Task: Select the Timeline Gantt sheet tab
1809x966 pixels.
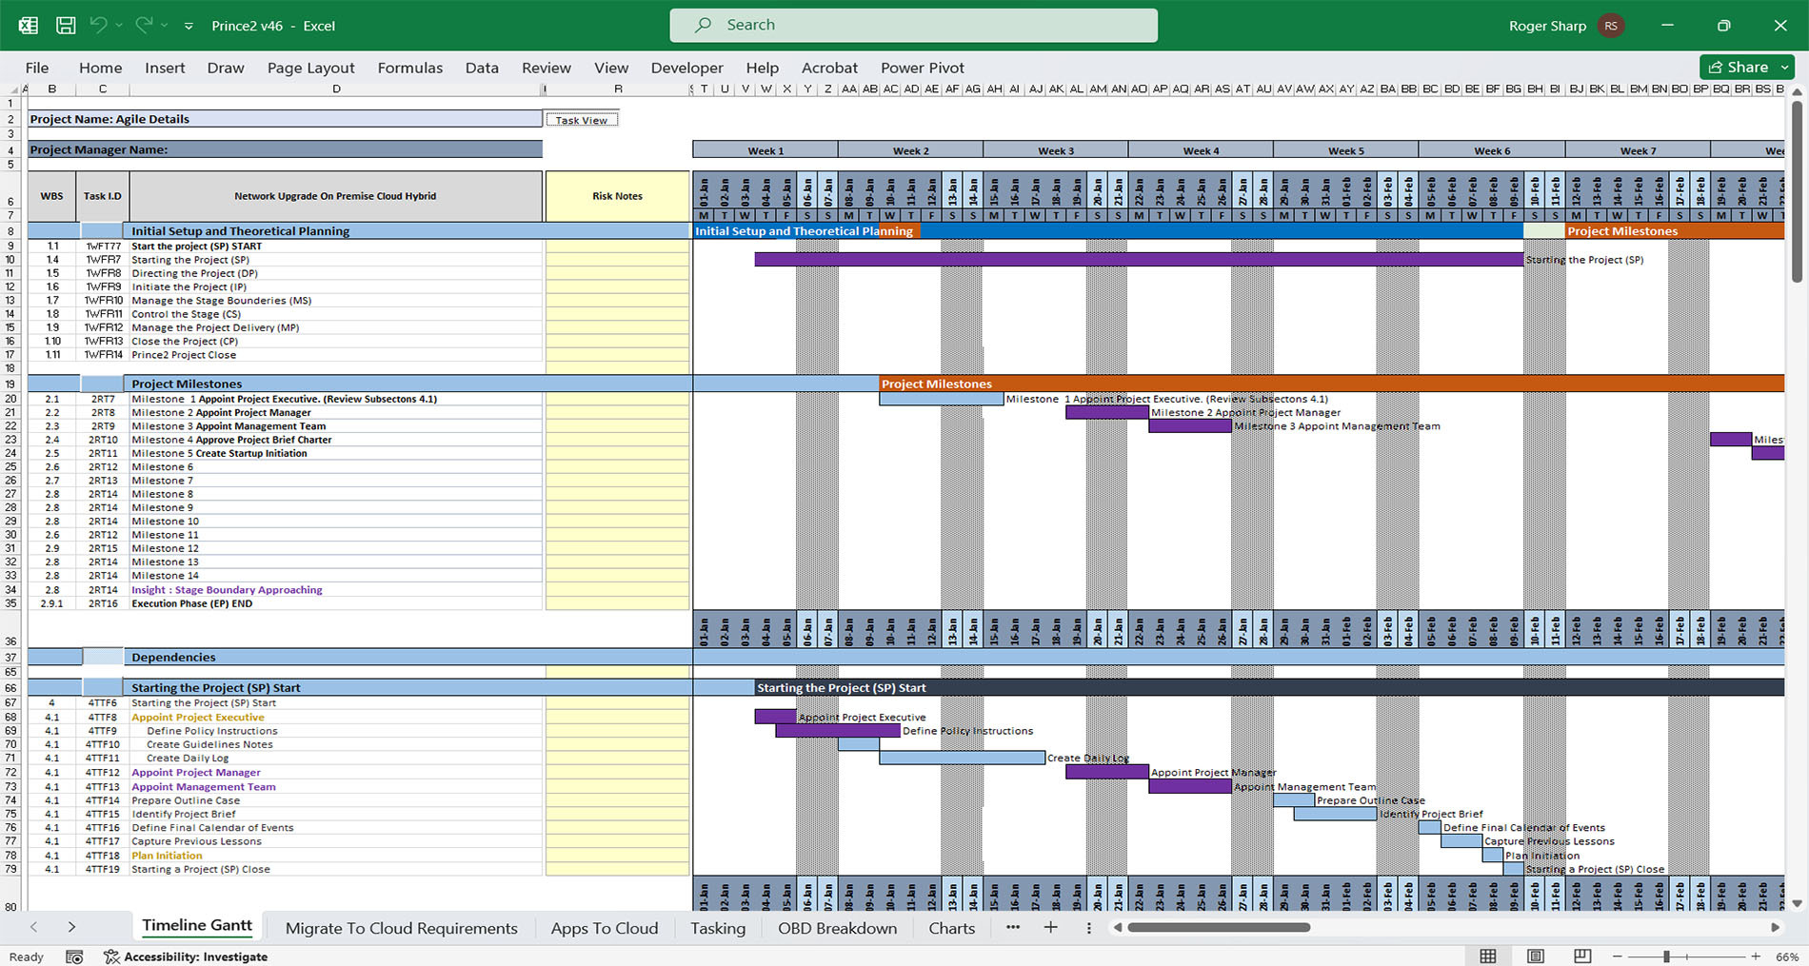Action: click(x=197, y=926)
